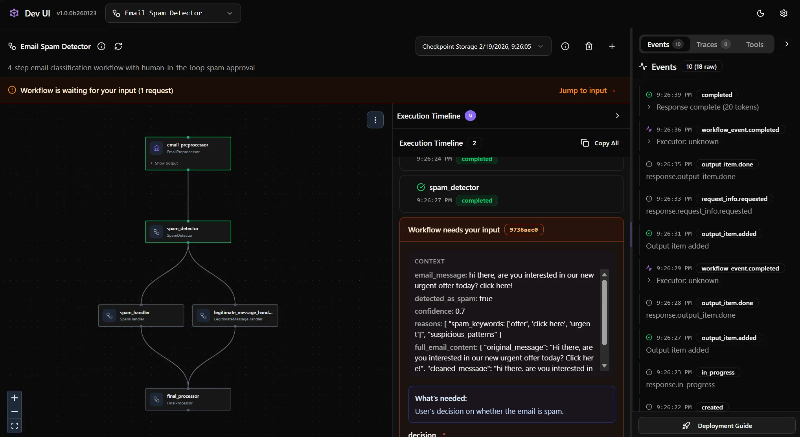Reload the Email Spam Detector workflow

[118, 46]
